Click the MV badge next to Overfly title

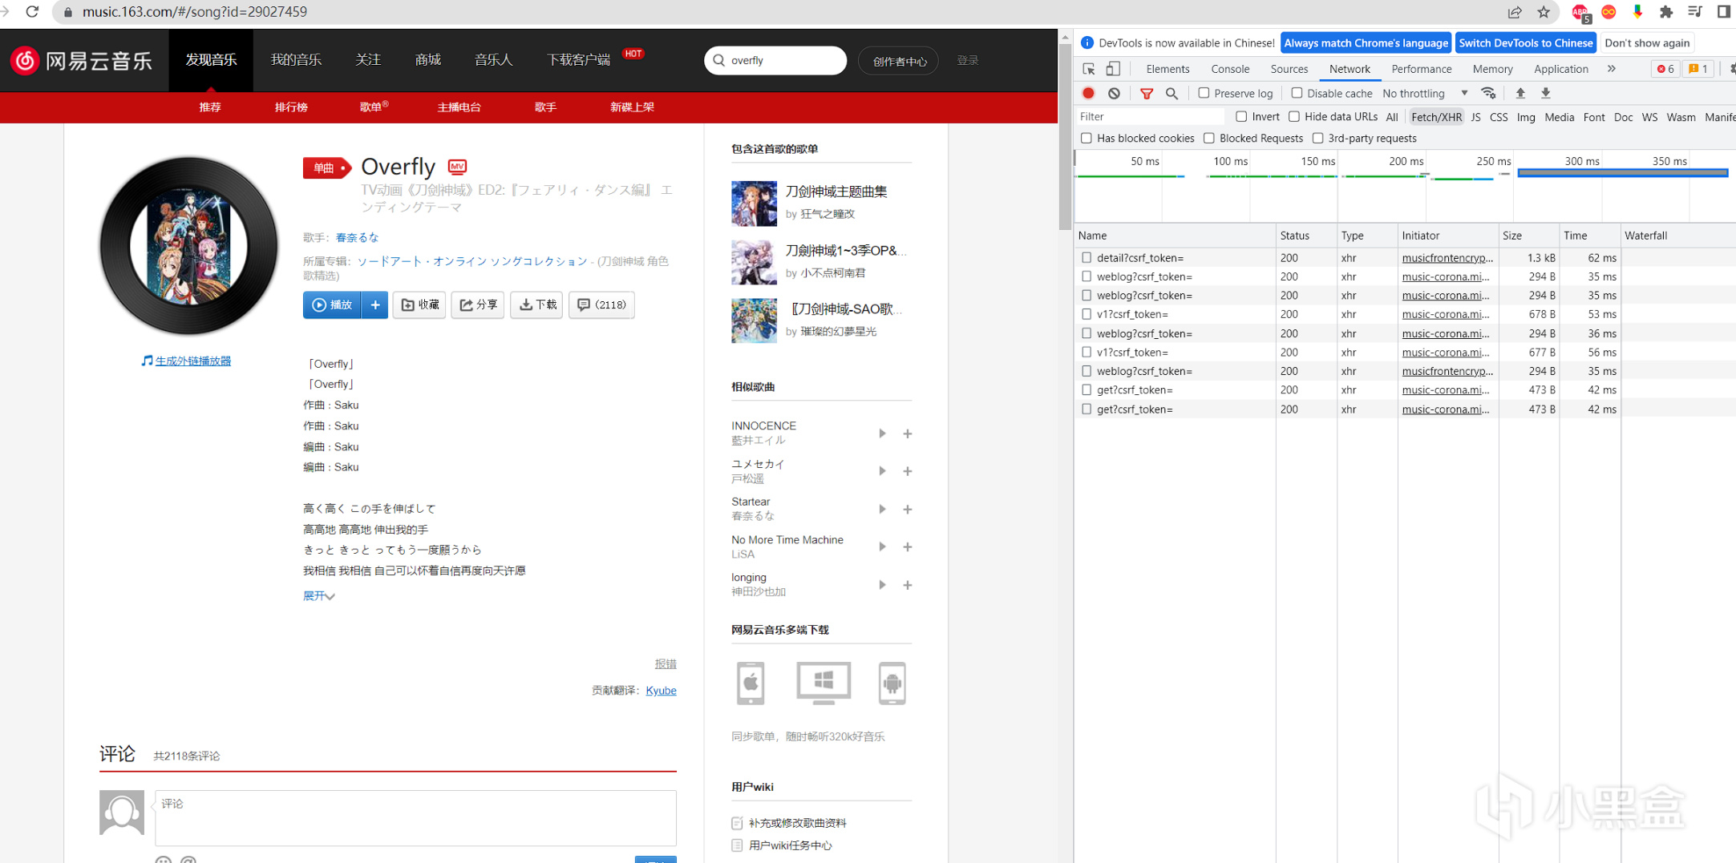pyautogui.click(x=457, y=167)
